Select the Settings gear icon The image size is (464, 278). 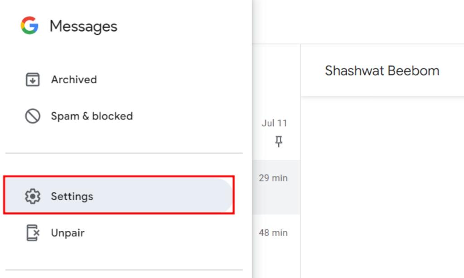pyautogui.click(x=32, y=196)
